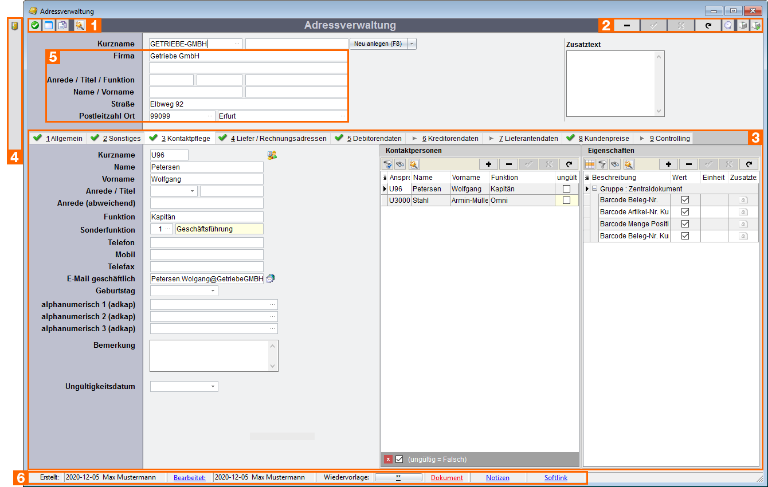Open the Notizen link in status bar
Image resolution: width=768 pixels, height=487 pixels.
click(x=497, y=477)
